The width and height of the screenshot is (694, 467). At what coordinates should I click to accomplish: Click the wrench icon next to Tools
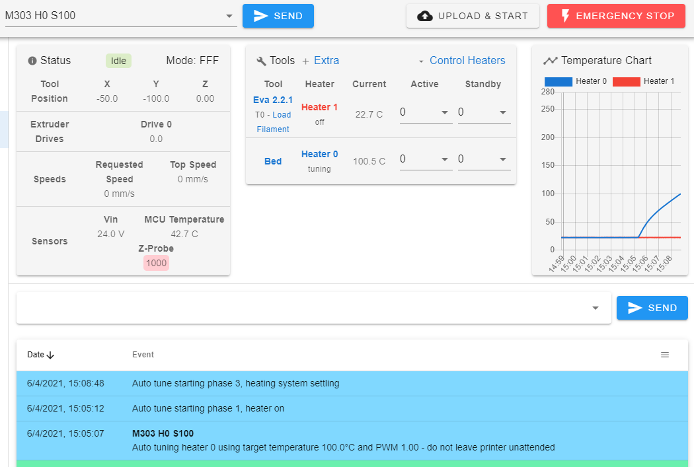click(261, 61)
